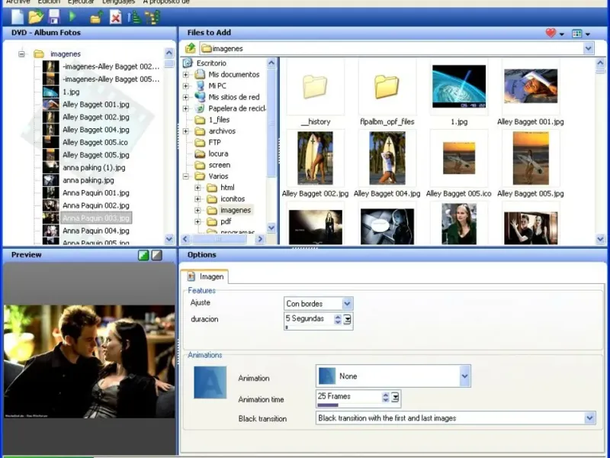Open the Ajuste 'Con bordes' dropdown
Image resolution: width=610 pixels, height=458 pixels.
tap(347, 304)
